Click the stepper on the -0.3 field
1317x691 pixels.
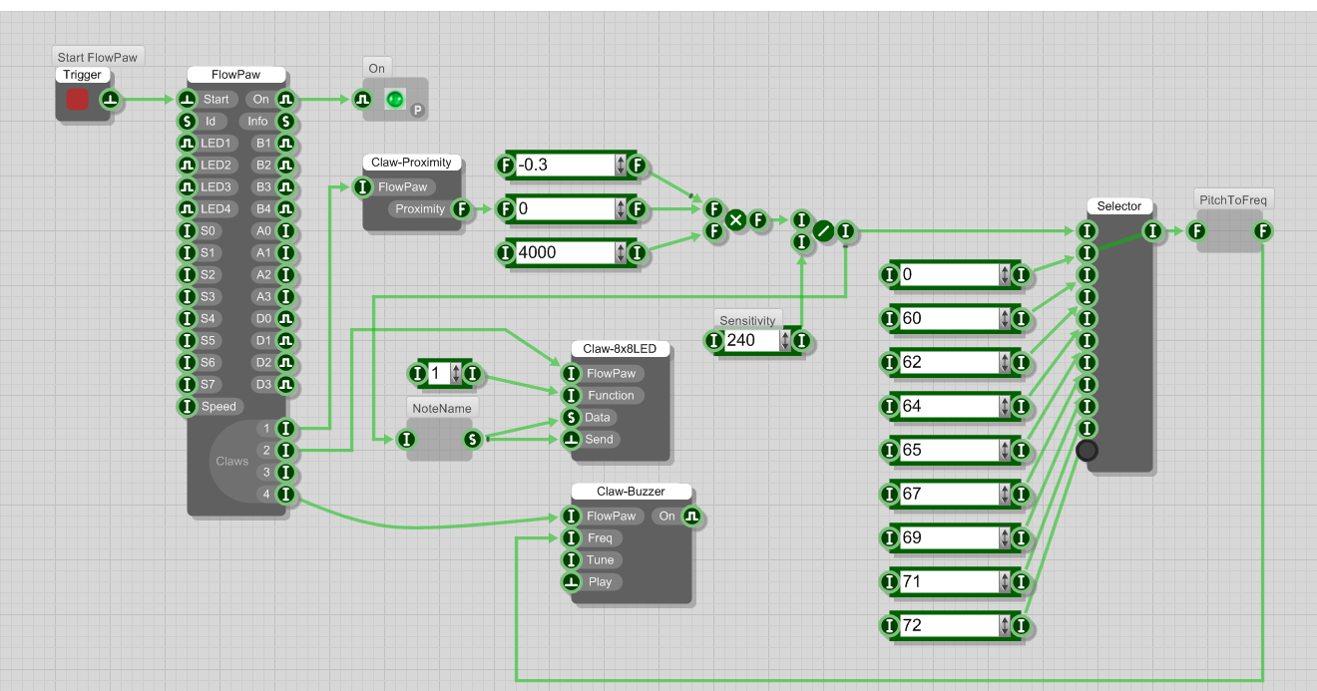[621, 166]
